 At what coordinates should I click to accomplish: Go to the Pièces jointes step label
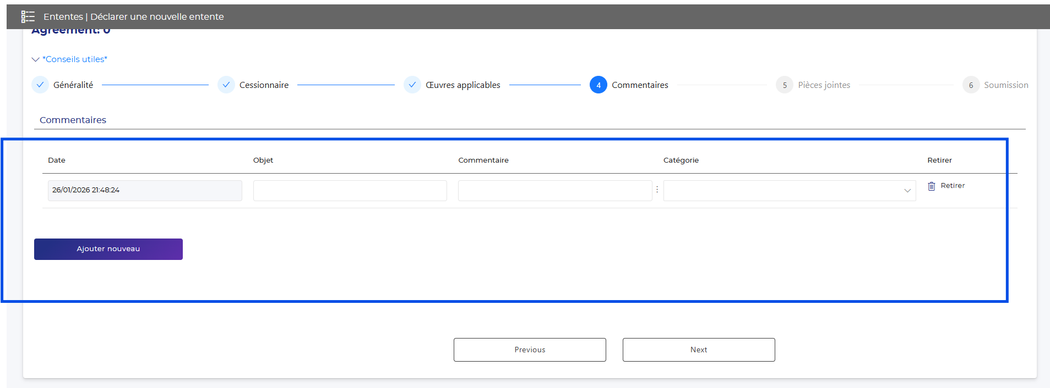point(824,85)
